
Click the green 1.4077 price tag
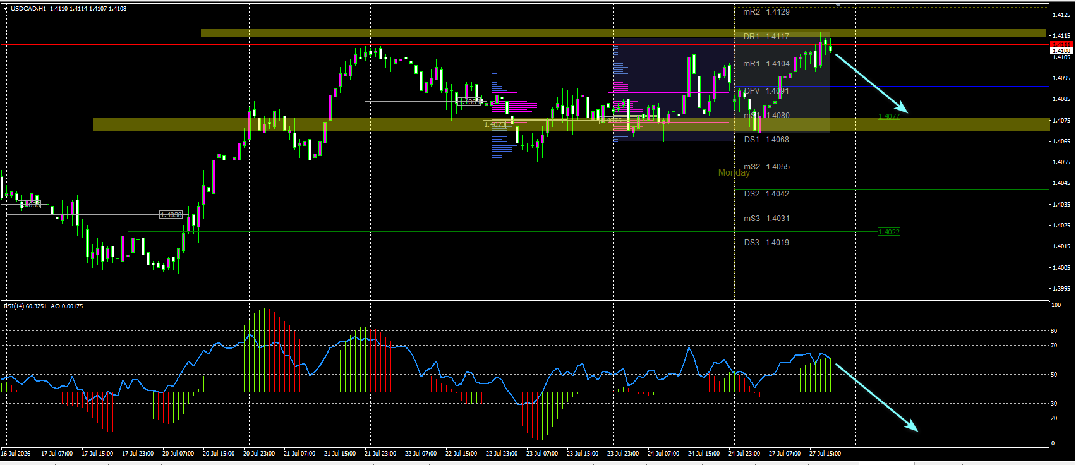tap(889, 116)
